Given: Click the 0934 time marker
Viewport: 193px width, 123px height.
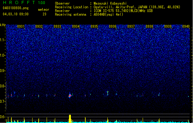Looking at the screenshot, I should (x=76, y=26).
